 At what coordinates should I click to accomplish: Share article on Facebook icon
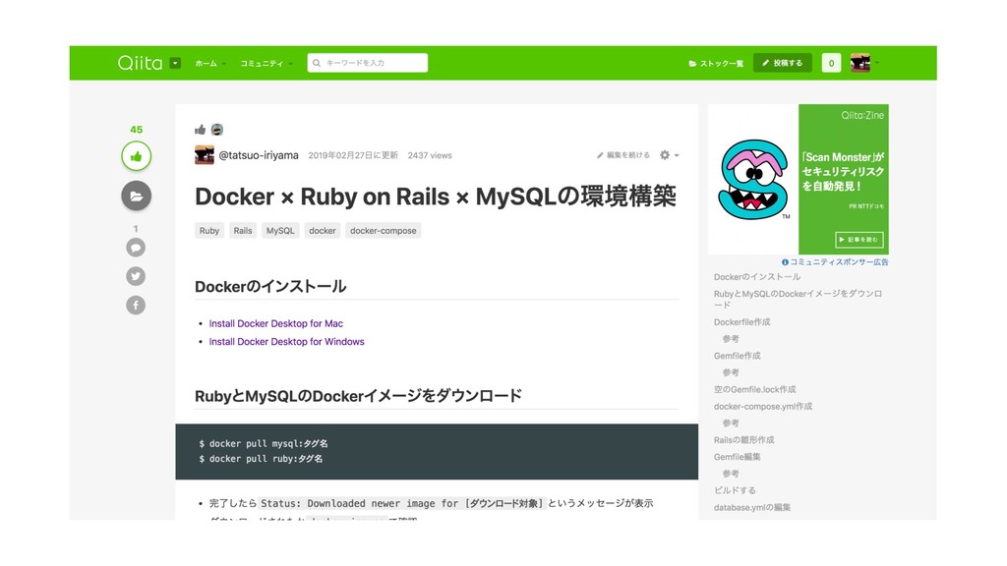click(136, 306)
